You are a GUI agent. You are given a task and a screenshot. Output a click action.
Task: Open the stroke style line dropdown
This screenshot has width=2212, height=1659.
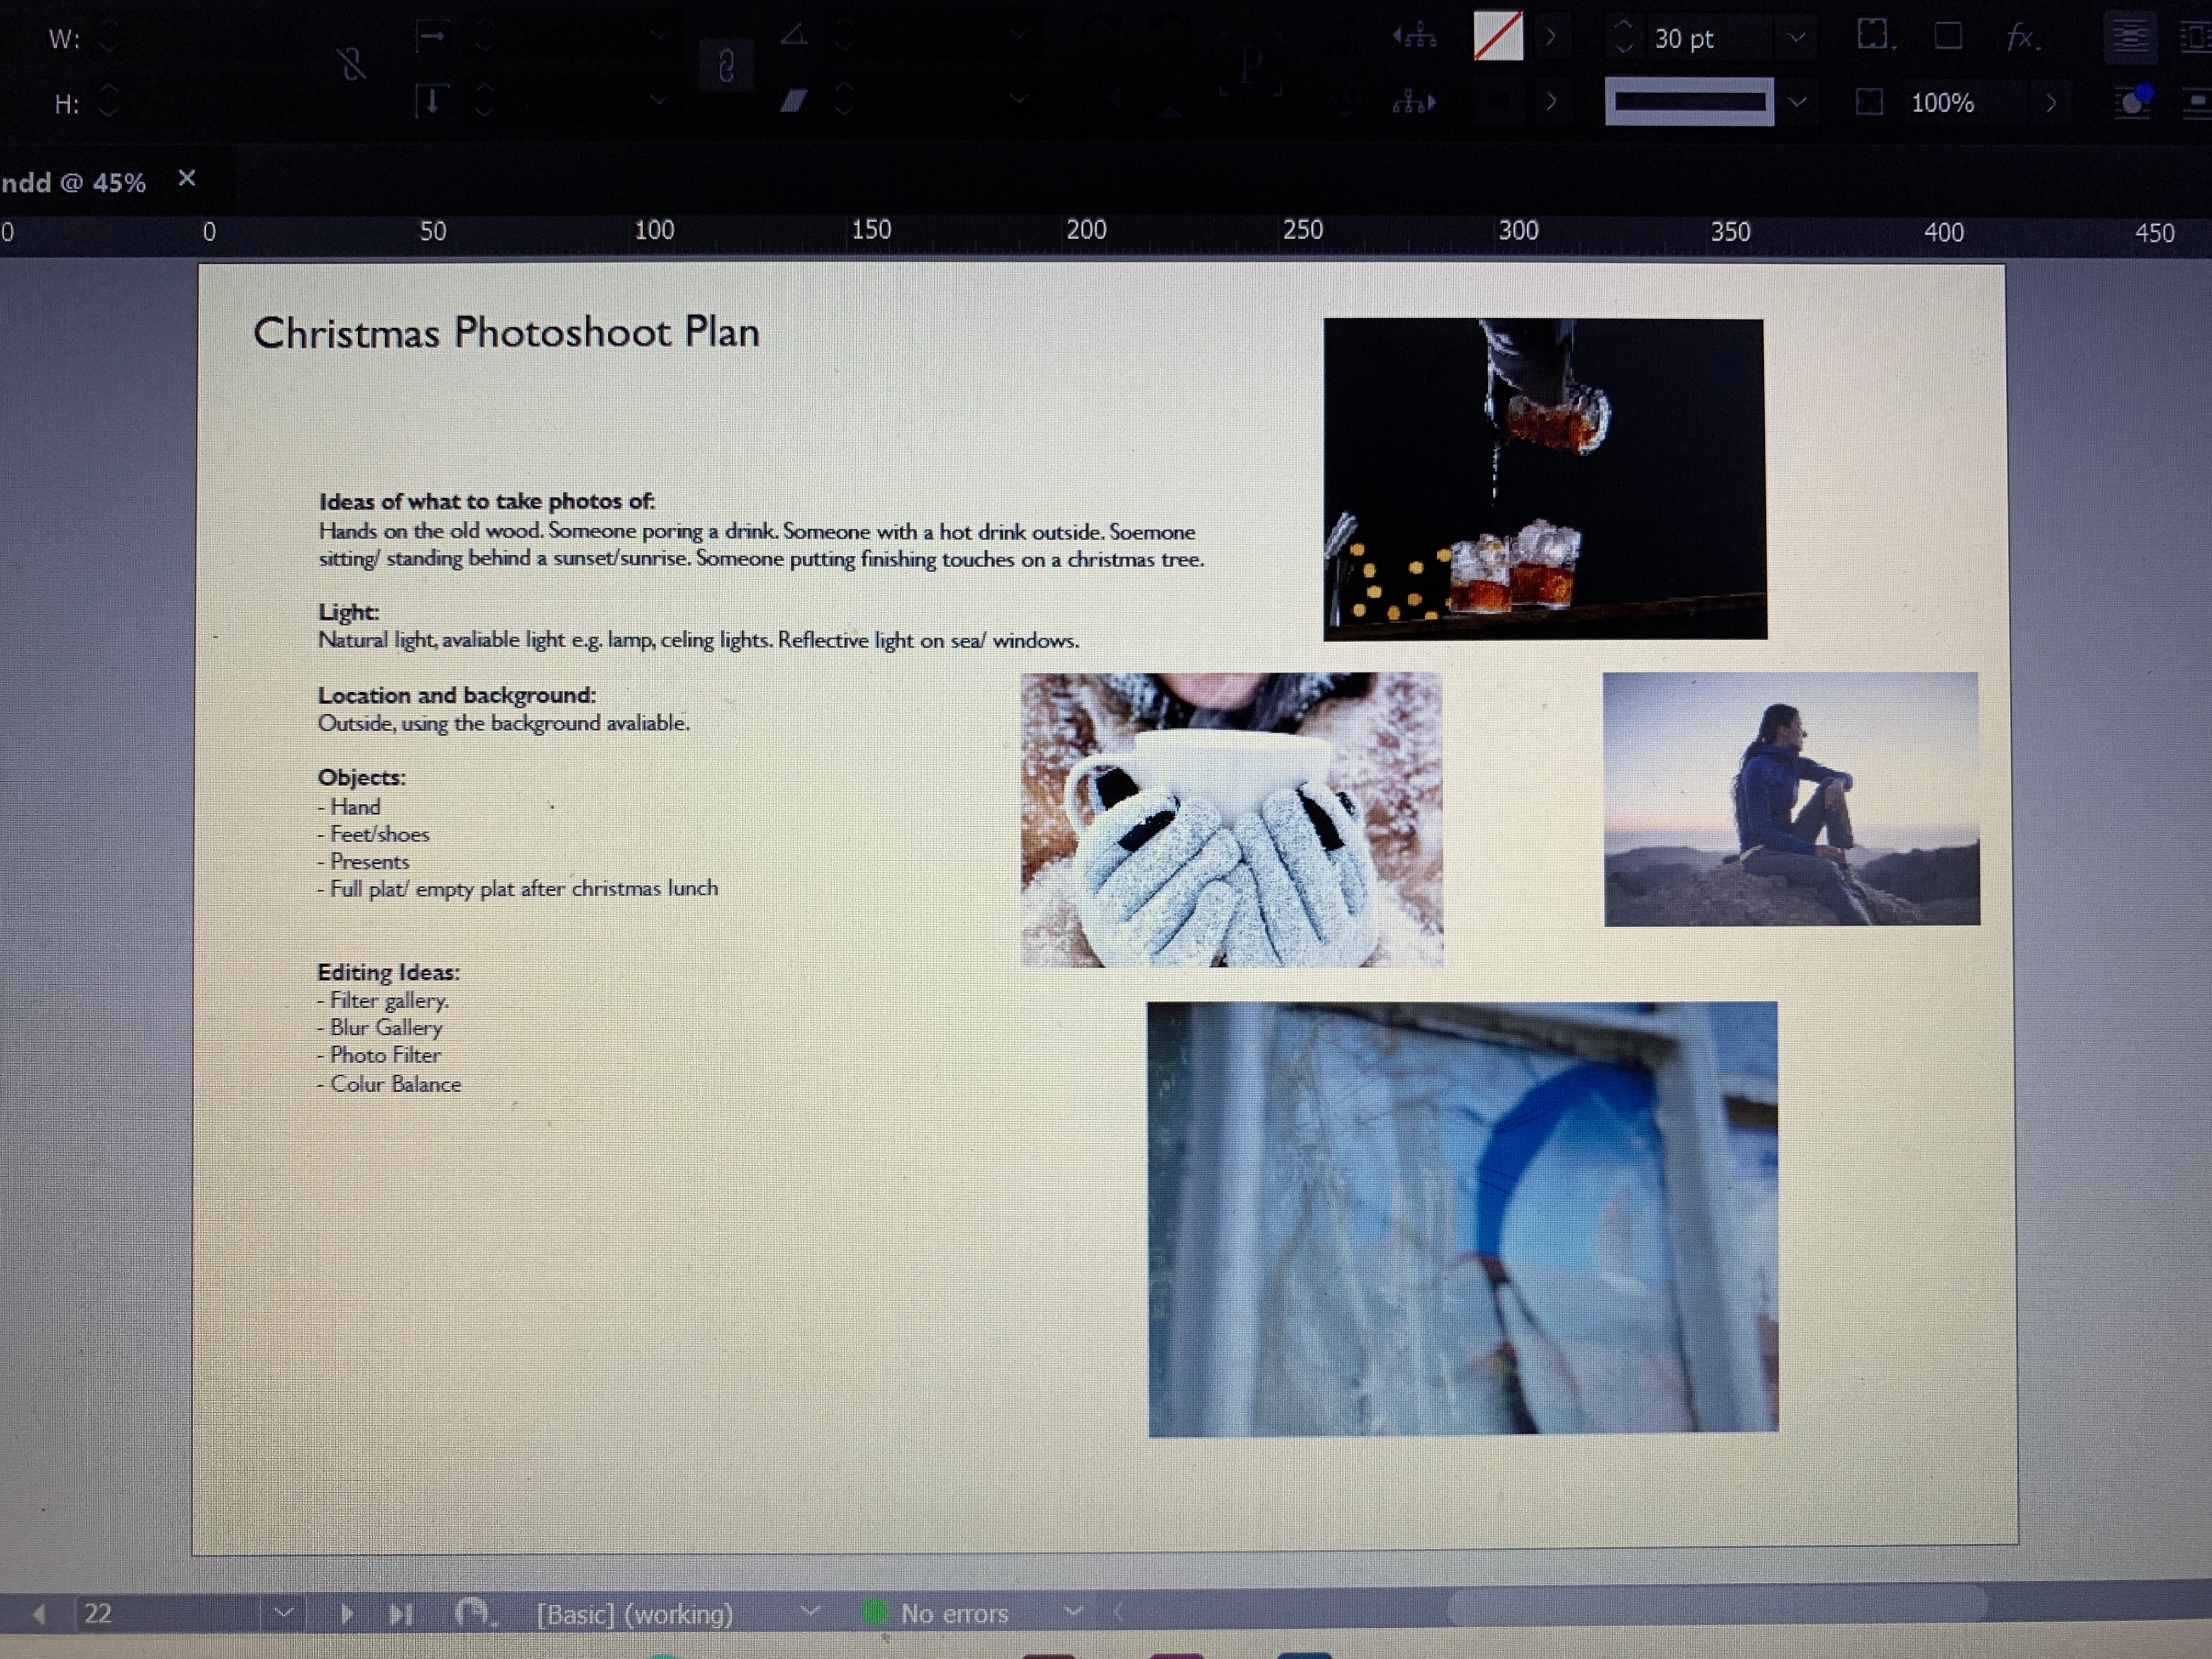(x=1797, y=102)
